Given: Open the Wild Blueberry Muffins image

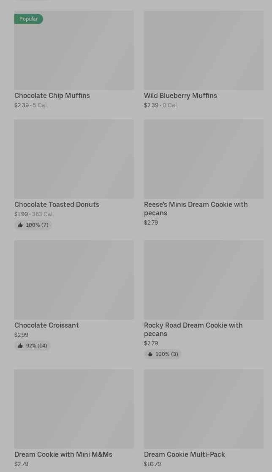Looking at the screenshot, I should point(204,50).
